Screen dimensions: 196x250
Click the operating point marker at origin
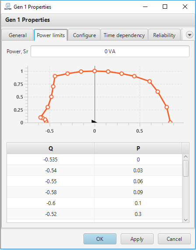94,121
